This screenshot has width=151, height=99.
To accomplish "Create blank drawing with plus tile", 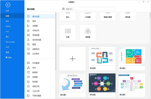I will click(x=72, y=59).
